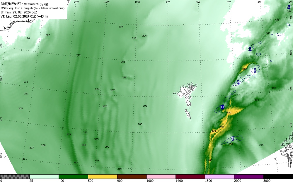Click the CAPE value 485
Viewport: 293px width, 183px height.
[x=210, y=160]
